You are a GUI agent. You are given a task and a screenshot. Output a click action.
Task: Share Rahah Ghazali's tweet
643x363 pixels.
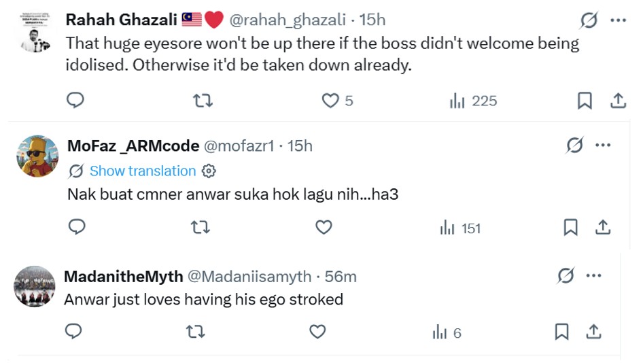coord(618,101)
